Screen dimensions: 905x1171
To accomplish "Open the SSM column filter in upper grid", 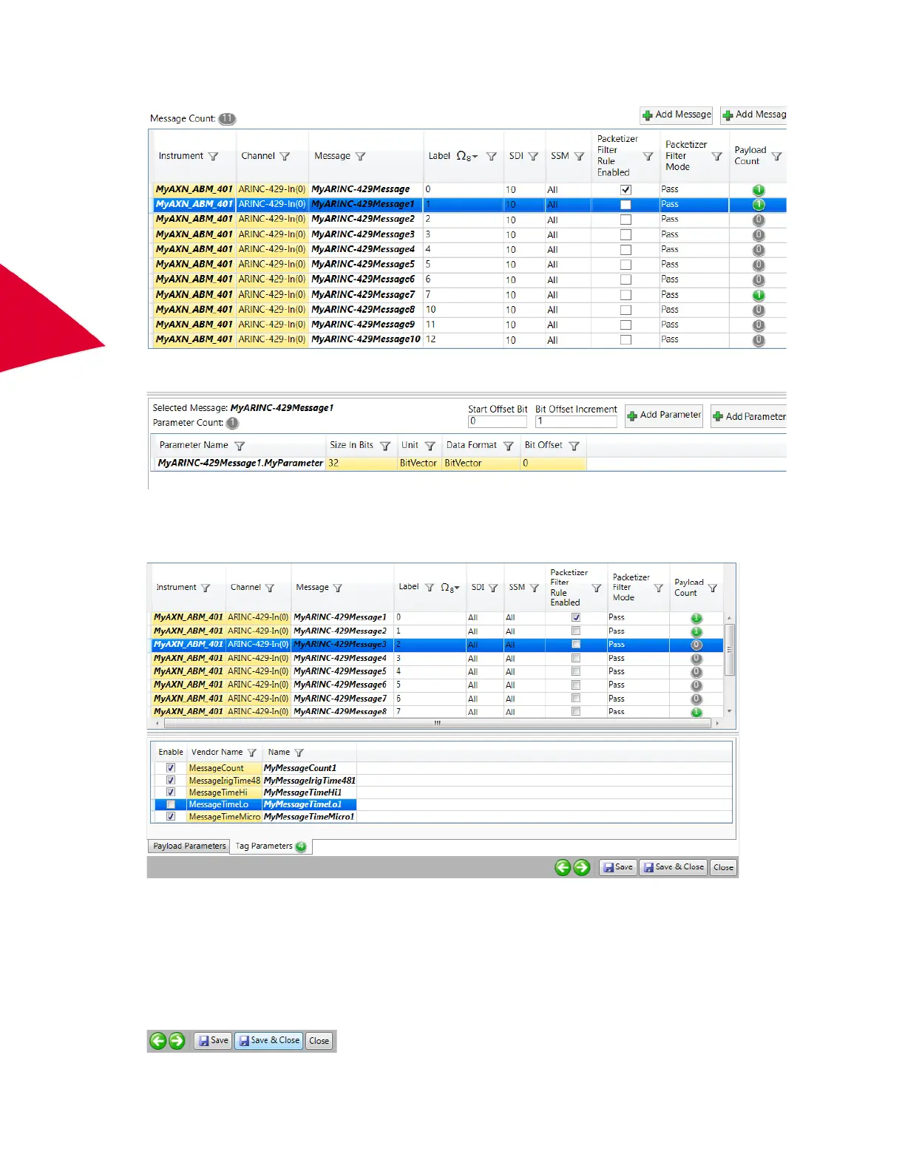I will tap(579, 157).
